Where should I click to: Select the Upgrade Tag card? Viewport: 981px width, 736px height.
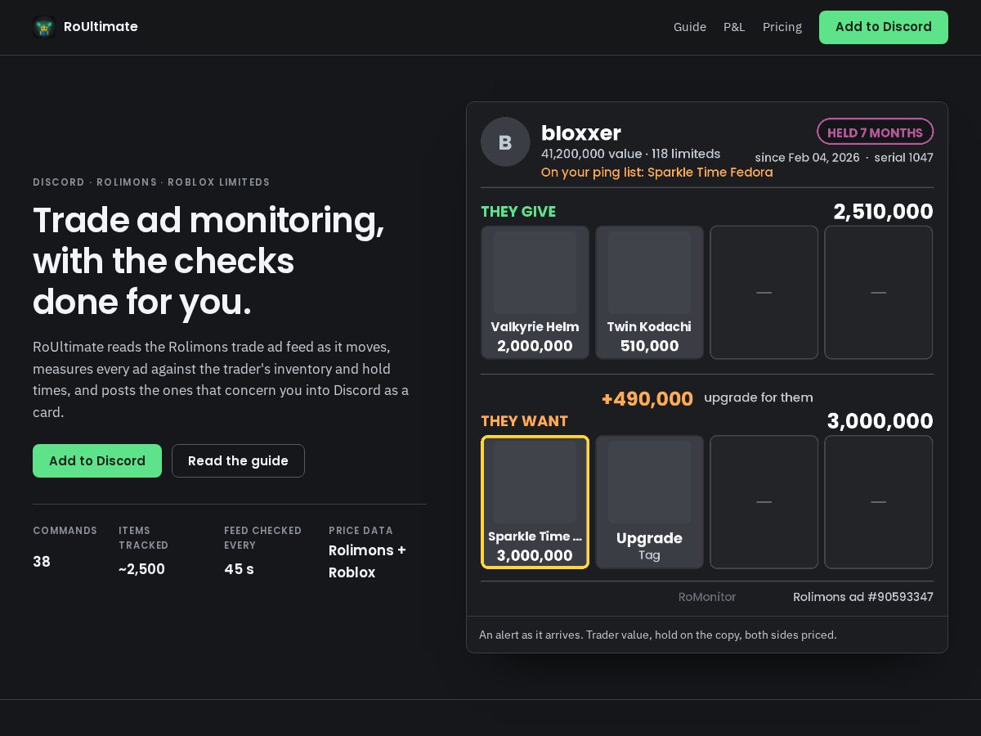click(x=649, y=502)
